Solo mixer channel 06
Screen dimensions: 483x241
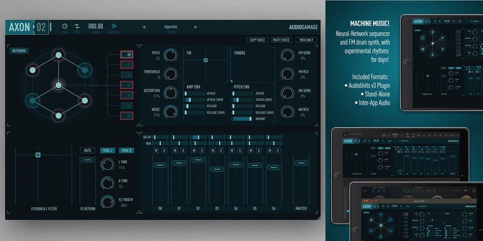pos(277,151)
